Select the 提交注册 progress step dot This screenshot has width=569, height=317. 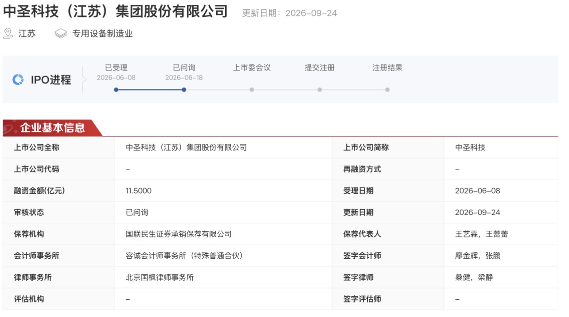(x=320, y=90)
